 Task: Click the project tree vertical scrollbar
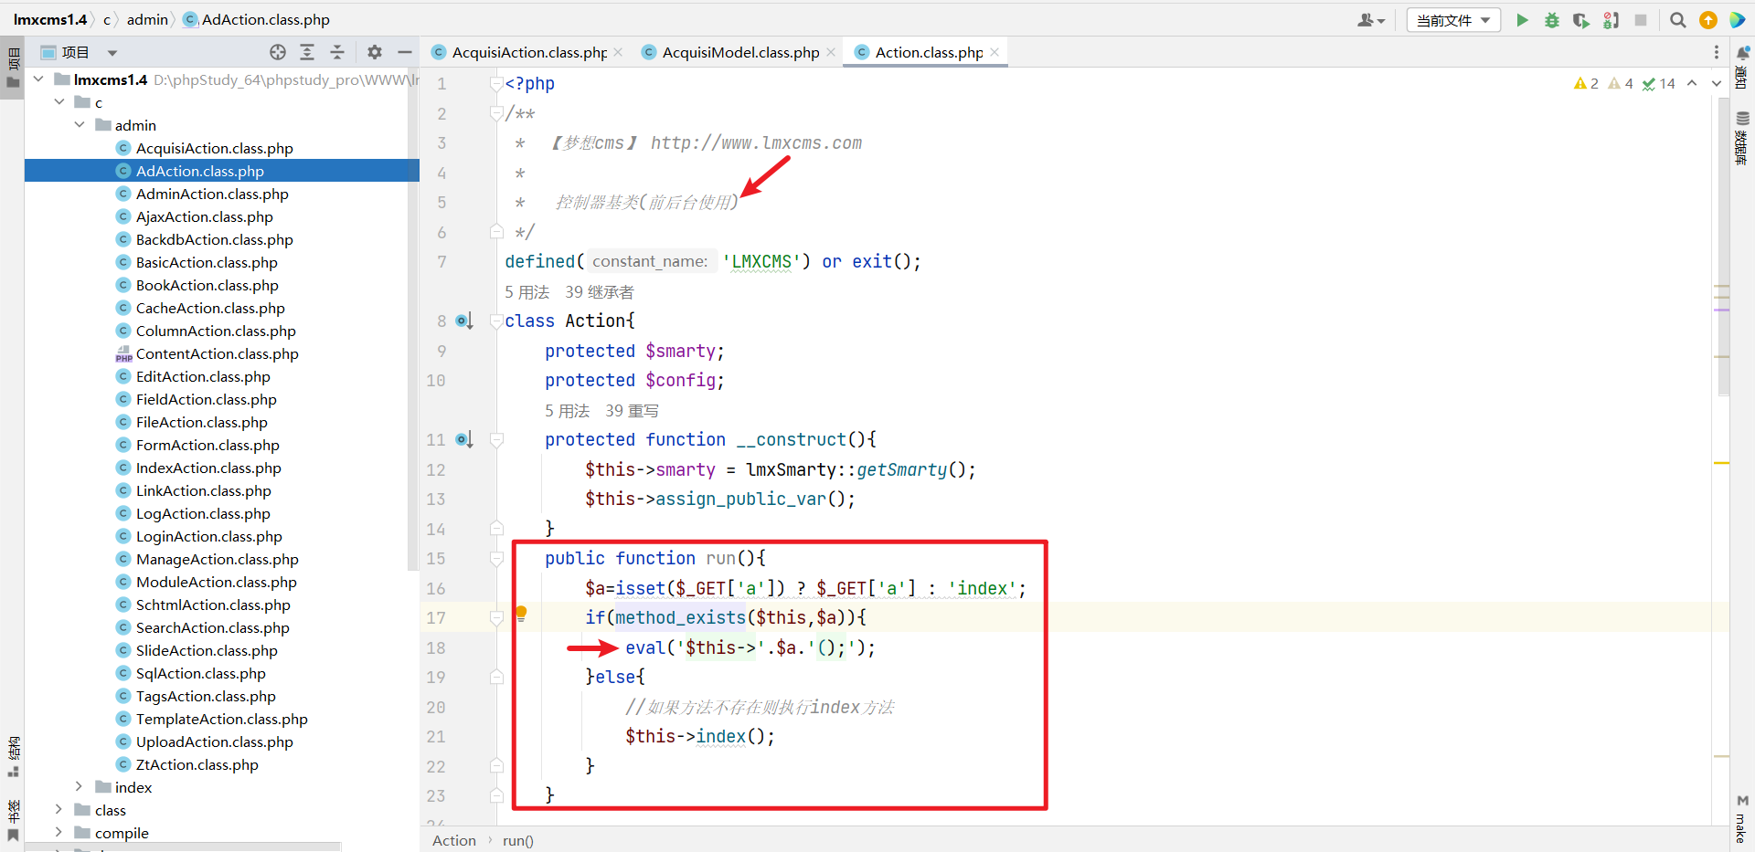[x=413, y=320]
